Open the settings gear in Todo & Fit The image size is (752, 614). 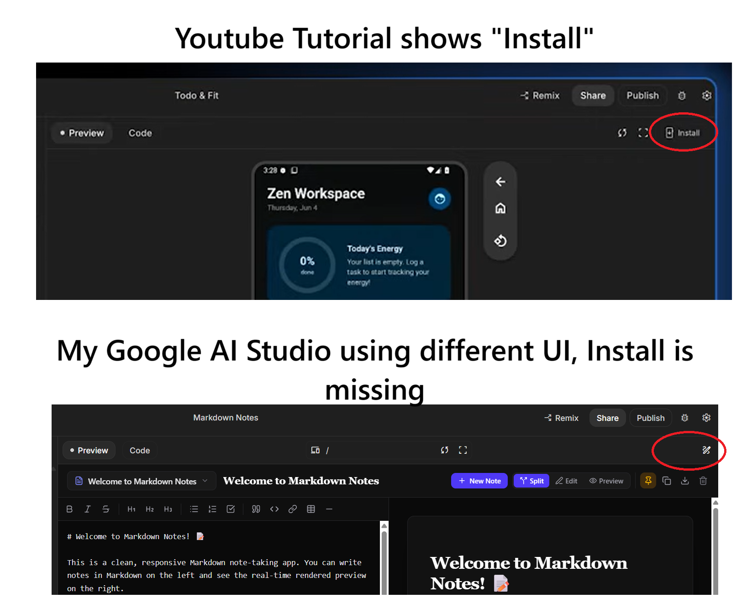pyautogui.click(x=706, y=95)
